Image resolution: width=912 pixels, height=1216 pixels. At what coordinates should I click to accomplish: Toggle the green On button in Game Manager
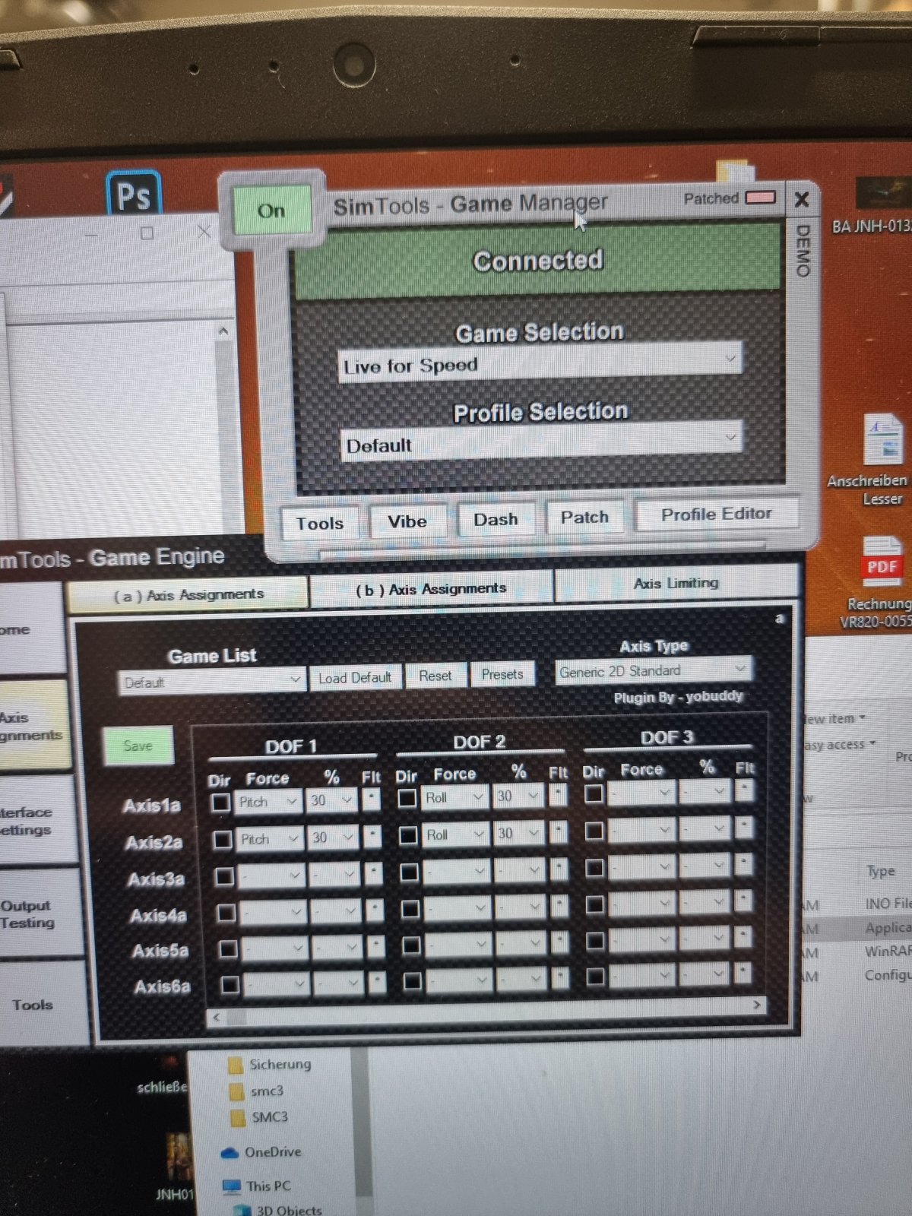(x=271, y=210)
